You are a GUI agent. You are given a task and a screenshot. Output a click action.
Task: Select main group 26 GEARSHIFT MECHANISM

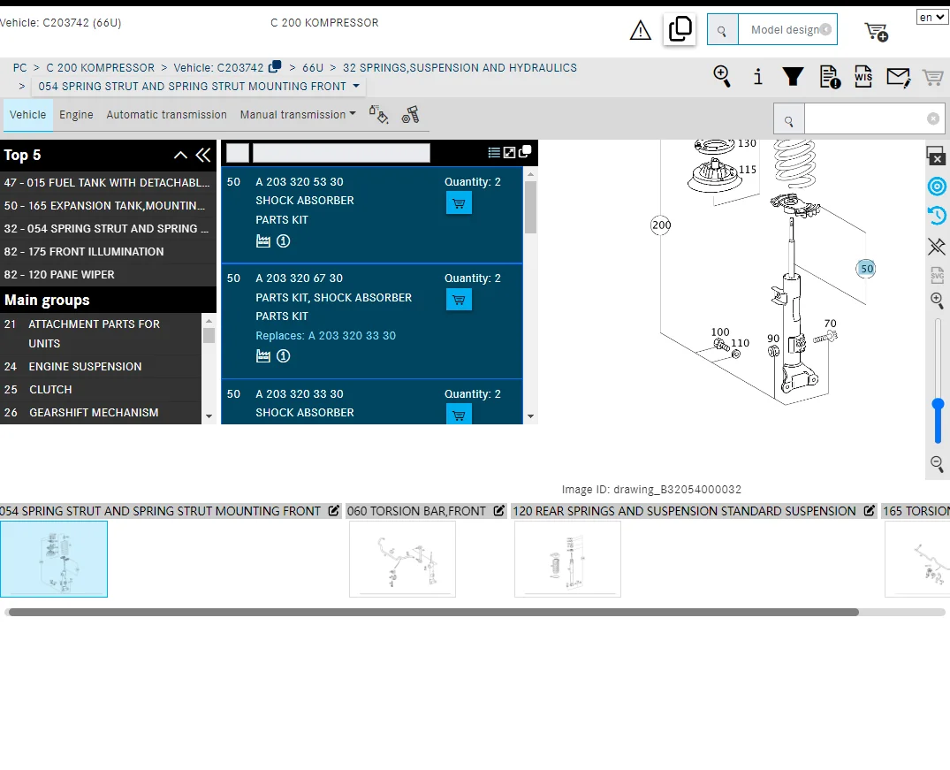click(x=101, y=413)
